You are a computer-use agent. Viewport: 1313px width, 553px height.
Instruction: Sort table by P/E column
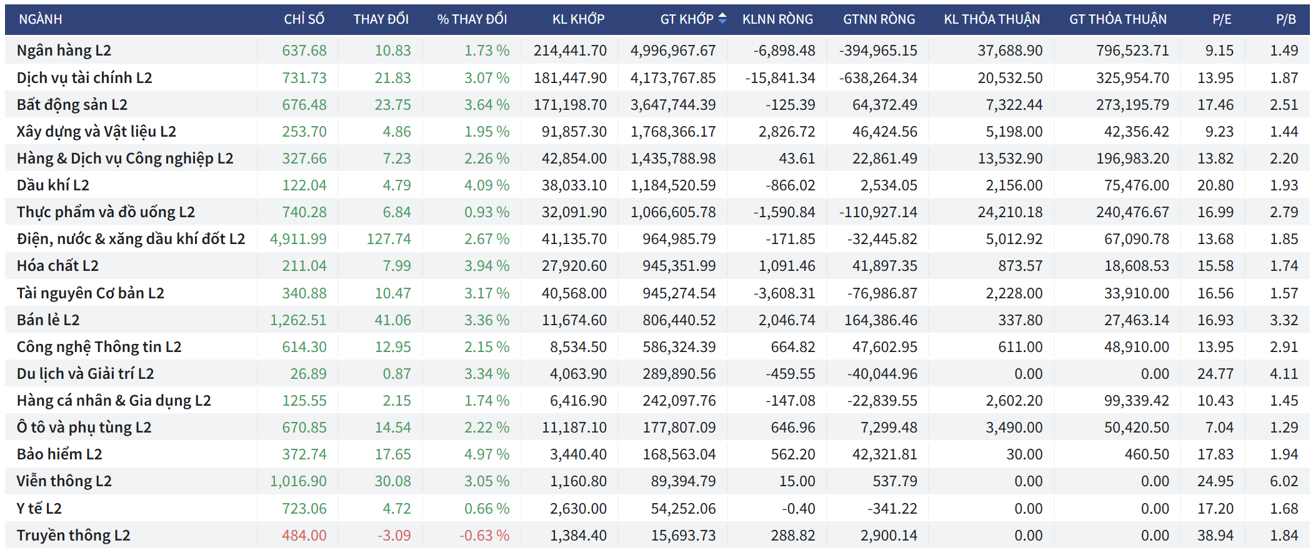pyautogui.click(x=1221, y=19)
